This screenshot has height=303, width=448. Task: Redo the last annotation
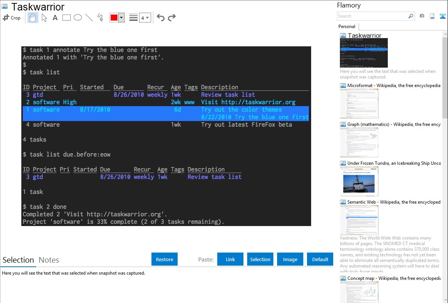click(172, 18)
